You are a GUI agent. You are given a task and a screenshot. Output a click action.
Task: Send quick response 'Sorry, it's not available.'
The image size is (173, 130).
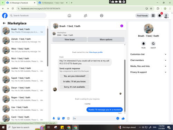[x=74, y=87]
